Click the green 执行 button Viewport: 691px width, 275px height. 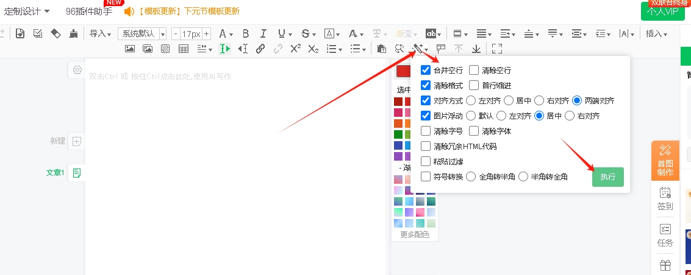[x=607, y=177]
